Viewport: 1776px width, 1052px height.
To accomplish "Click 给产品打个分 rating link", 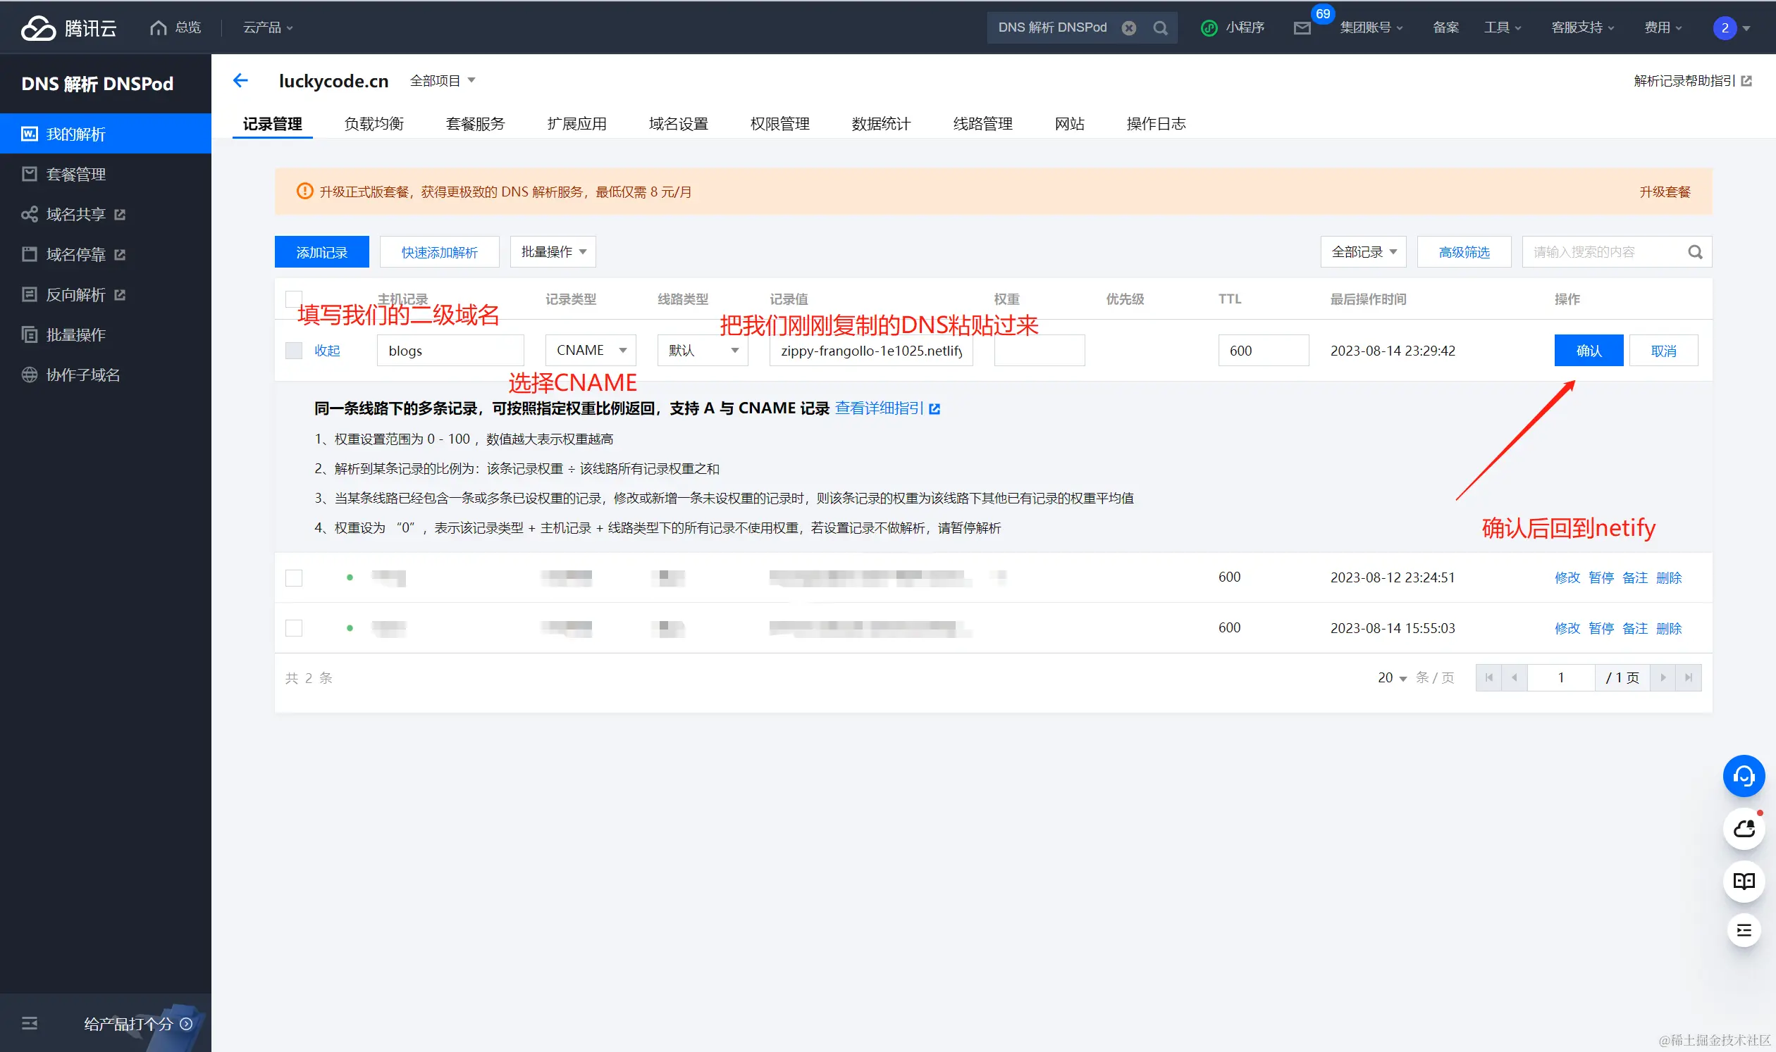I will [137, 1024].
